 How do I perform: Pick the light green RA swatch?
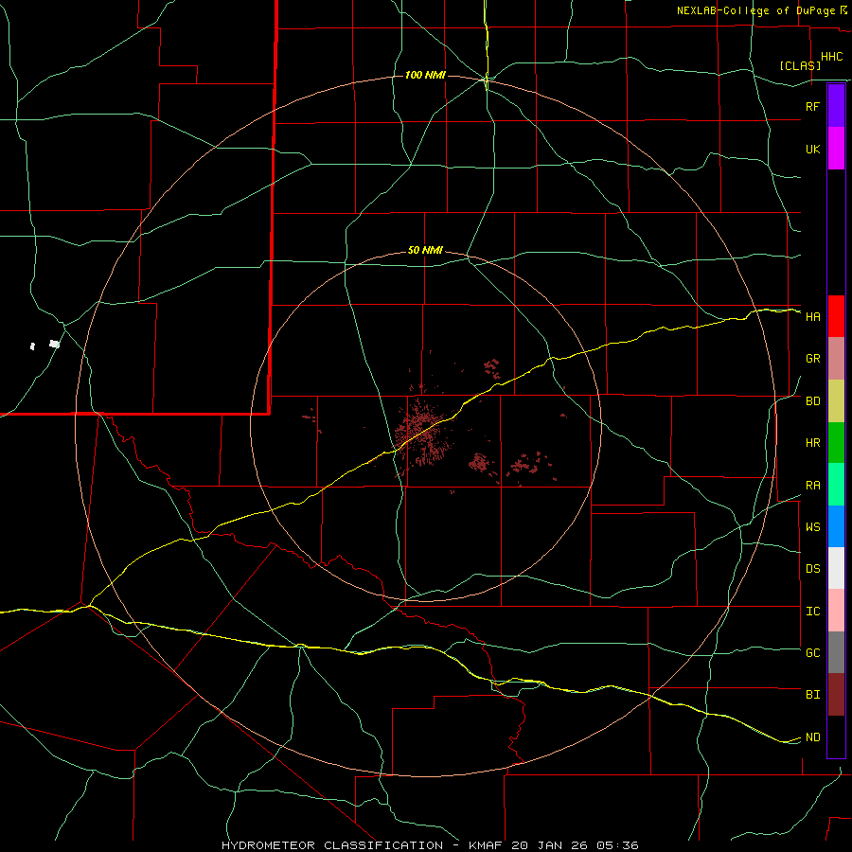836,485
